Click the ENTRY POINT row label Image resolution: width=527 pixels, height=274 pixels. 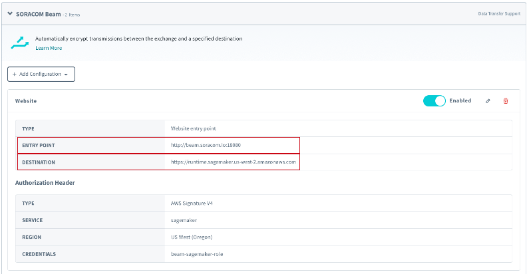click(39, 146)
